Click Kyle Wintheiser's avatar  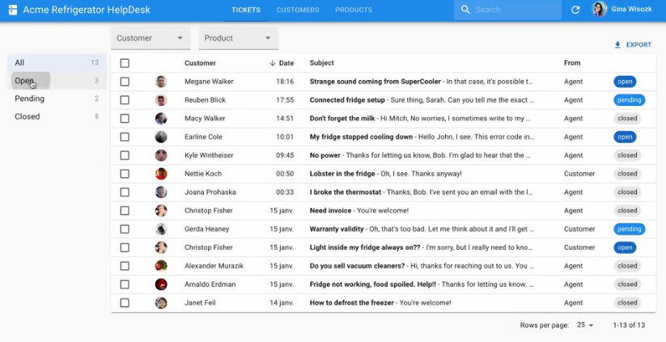point(161,155)
